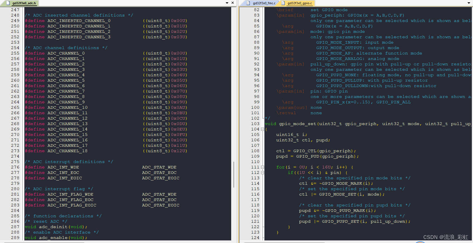Click the ADC_INT_EOIC macro name
This screenshot has width=473, height=243.
(64, 178)
